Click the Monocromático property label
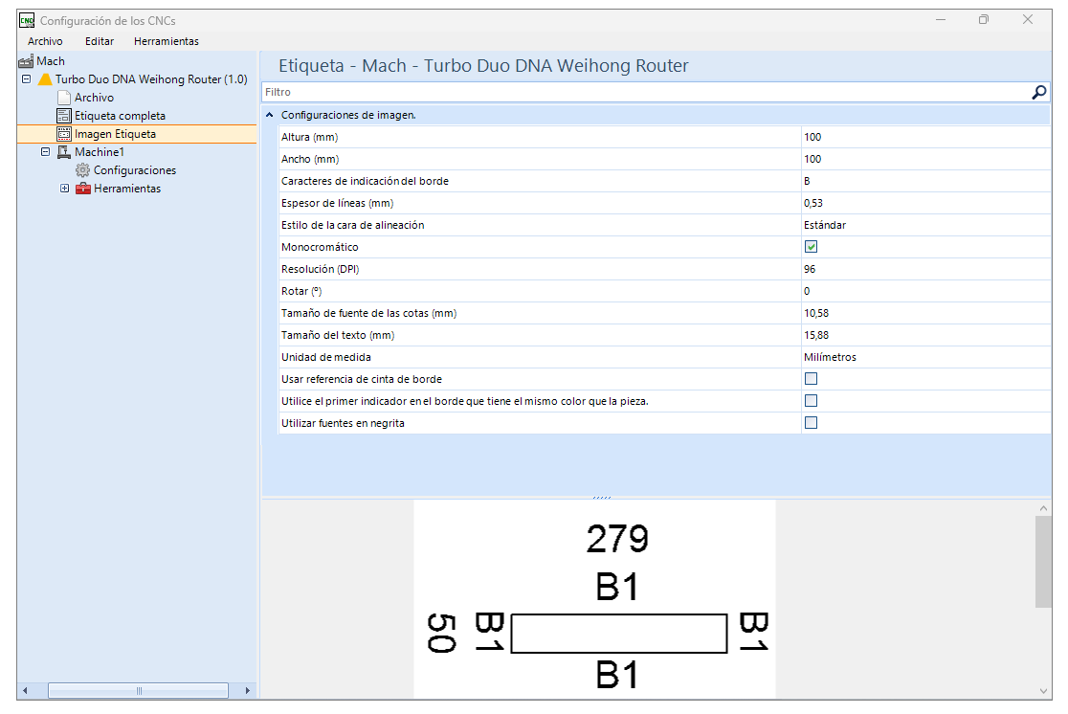This screenshot has height=714, width=1068. (320, 247)
